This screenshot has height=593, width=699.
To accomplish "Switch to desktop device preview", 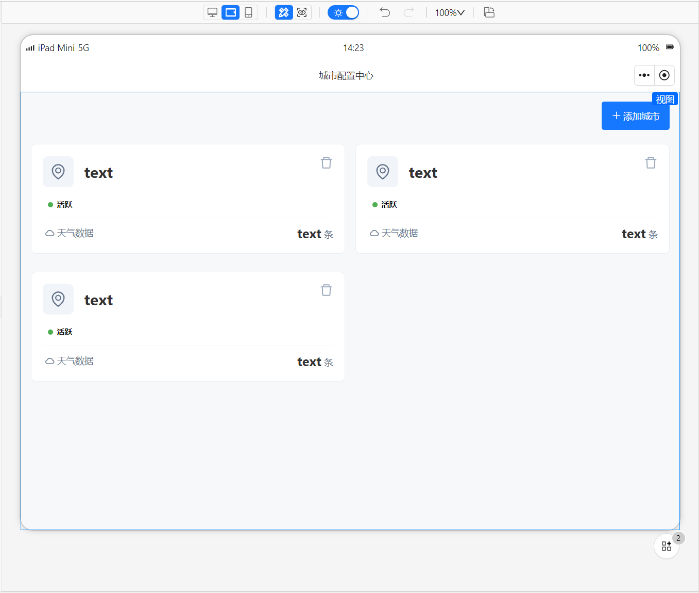I will tap(212, 12).
